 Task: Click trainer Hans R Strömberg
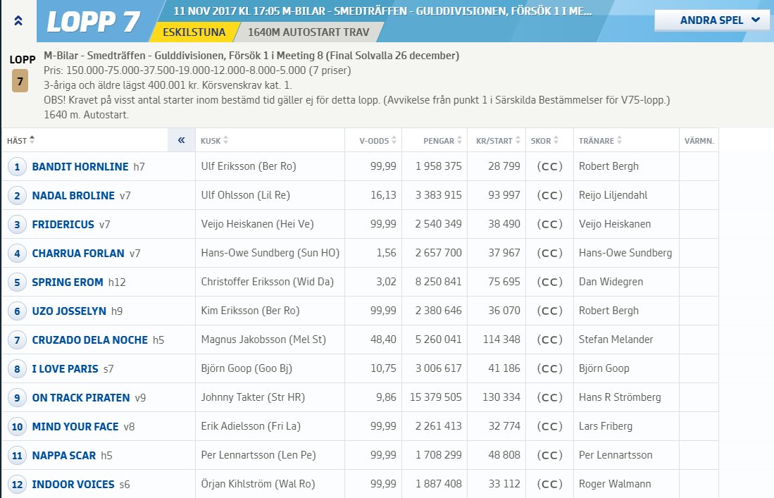pyautogui.click(x=620, y=397)
